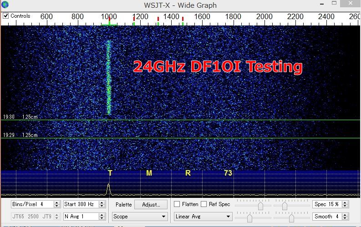Image resolution: width=361 pixels, height=227 pixels.
Task: Open the Linear Avg dropdown
Action: [203, 217]
